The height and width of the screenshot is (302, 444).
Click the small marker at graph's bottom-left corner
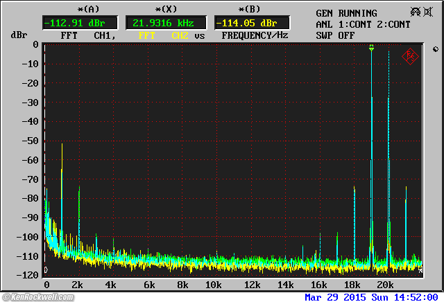tap(45, 270)
